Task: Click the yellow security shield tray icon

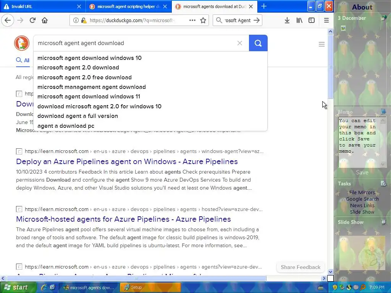Action: coord(334,287)
